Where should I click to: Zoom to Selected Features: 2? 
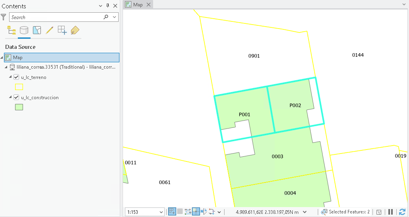(345, 212)
